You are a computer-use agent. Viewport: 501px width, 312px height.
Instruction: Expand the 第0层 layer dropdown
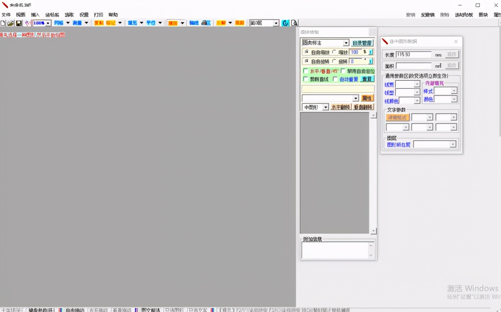click(x=276, y=23)
